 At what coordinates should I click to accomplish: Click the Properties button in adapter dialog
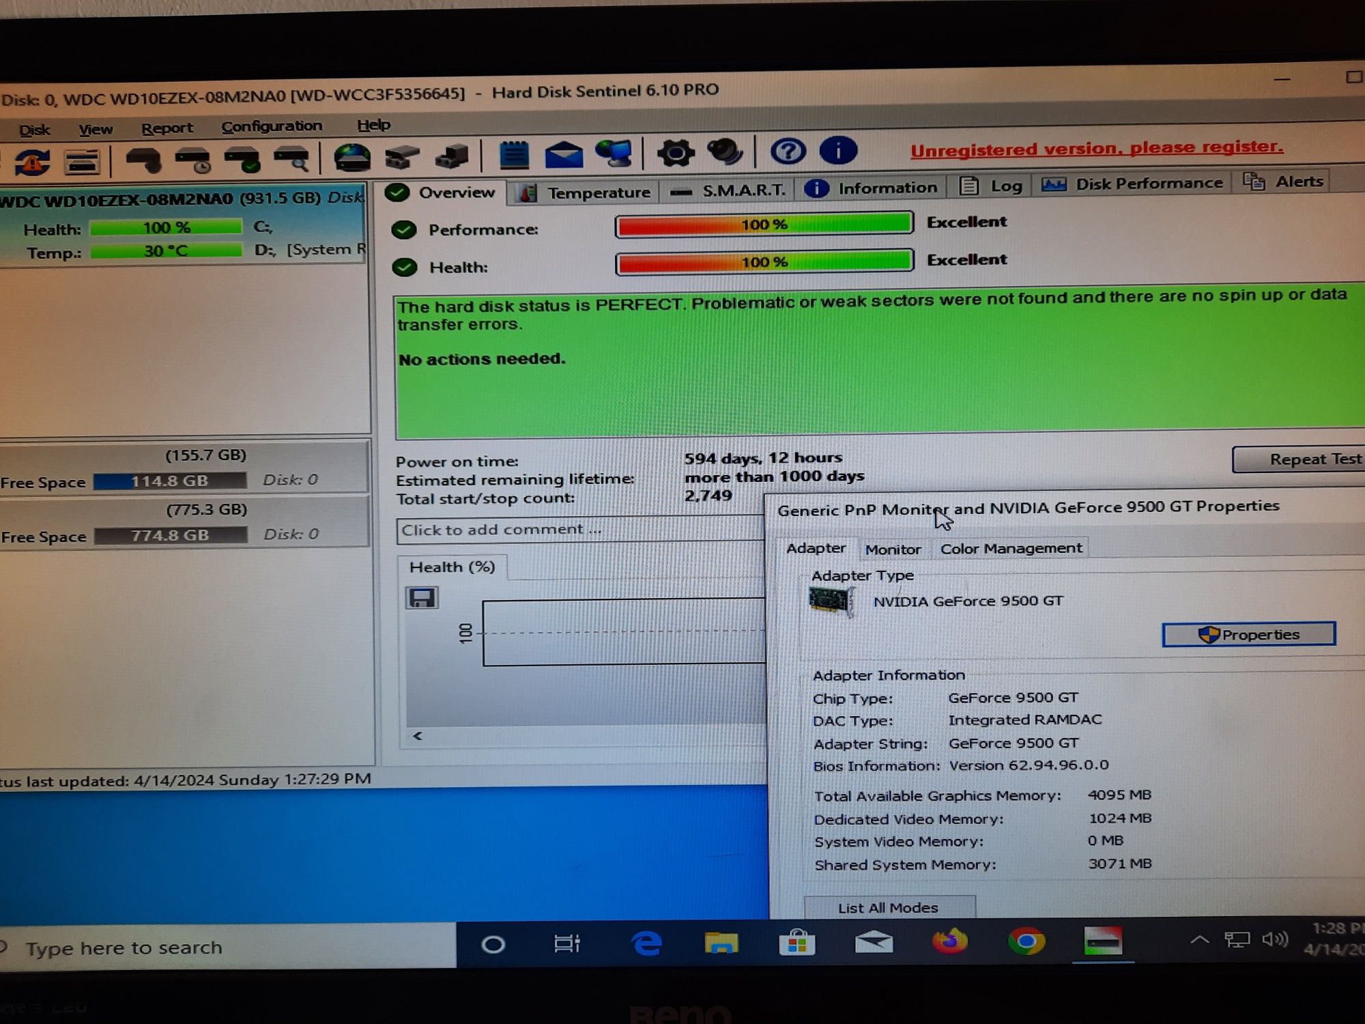[1249, 634]
